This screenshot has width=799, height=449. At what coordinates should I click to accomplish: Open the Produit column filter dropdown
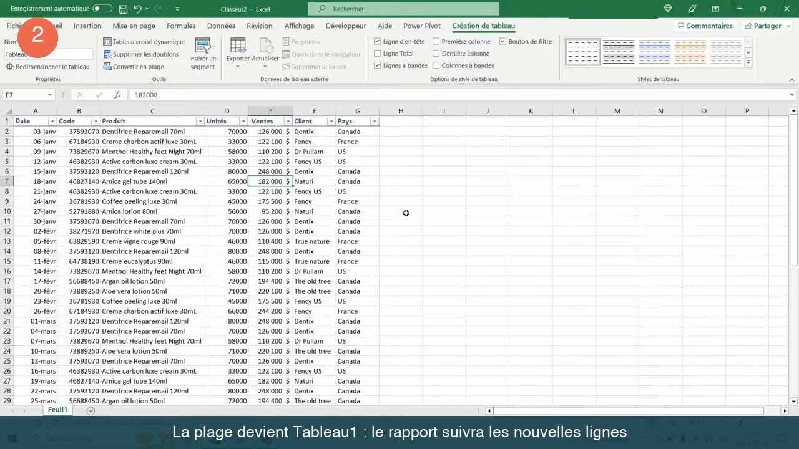(200, 122)
